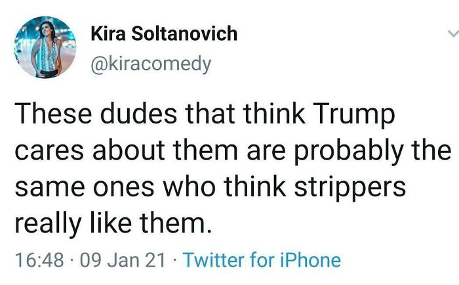Click the 16:48 timestamp

pos(39,260)
